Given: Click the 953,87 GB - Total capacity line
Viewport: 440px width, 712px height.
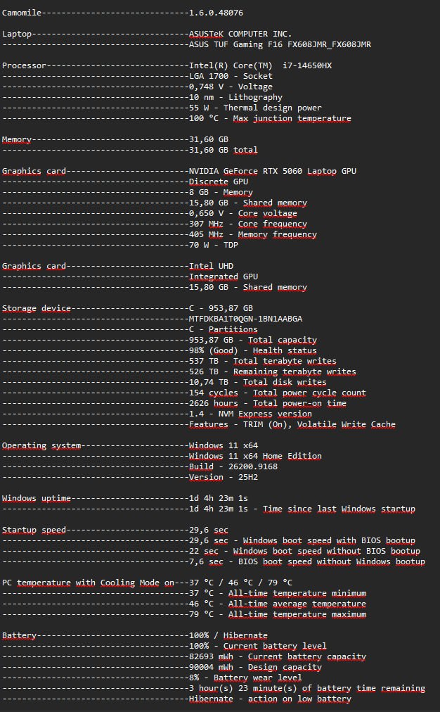Looking at the screenshot, I should 253,340.
